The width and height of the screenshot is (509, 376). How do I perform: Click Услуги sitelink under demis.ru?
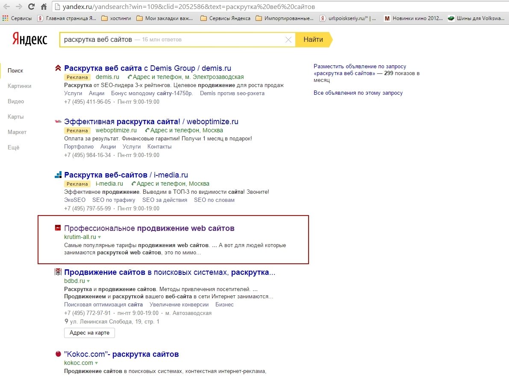(73, 93)
